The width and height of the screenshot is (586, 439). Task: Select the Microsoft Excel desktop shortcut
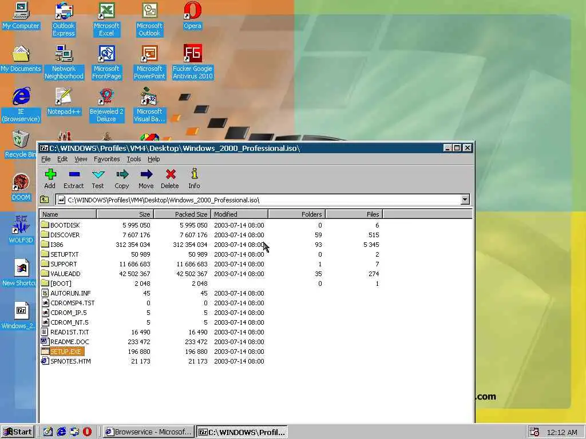tap(106, 19)
